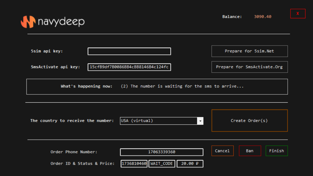Click the 5sim api key input field
Screen dimensions: 313x176
[x=129, y=51]
